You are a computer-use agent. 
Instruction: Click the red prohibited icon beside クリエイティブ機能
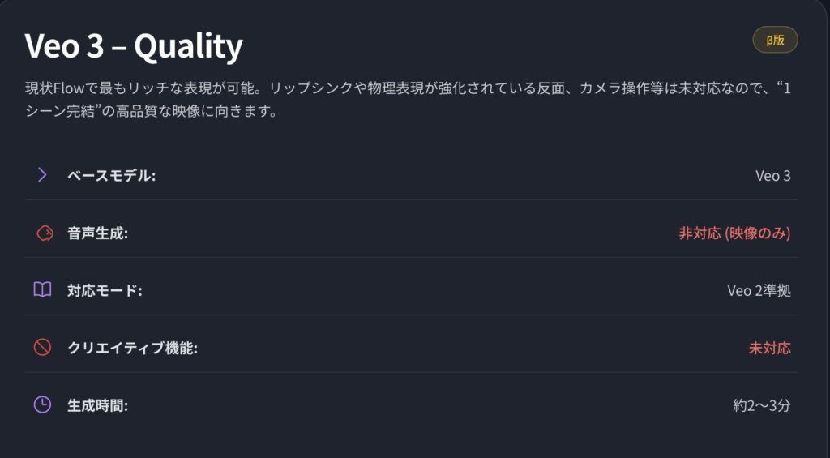(42, 348)
